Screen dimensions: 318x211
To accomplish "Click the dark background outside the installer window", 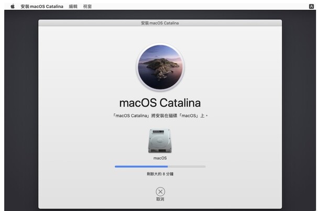I will tap(21, 105).
